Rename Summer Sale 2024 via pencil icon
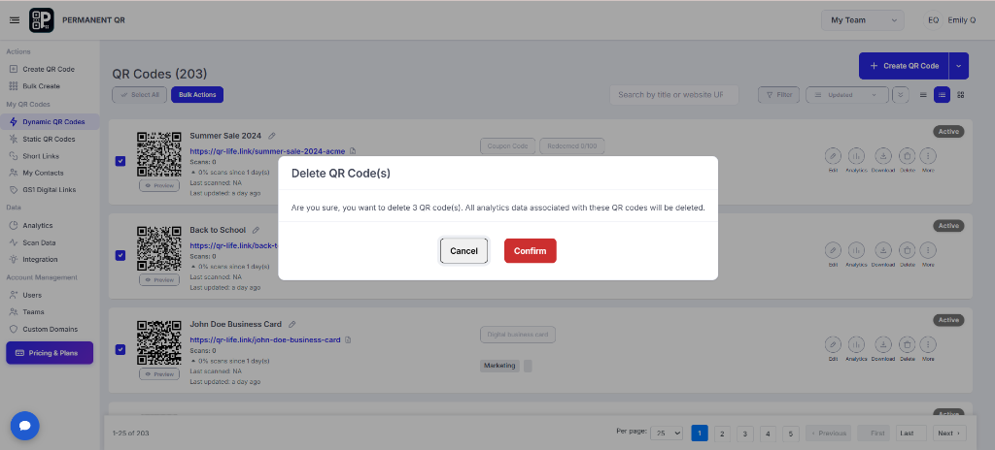 (272, 136)
